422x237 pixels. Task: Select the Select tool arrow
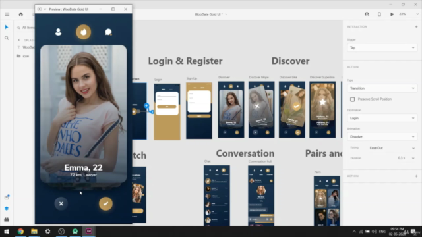[7, 27]
